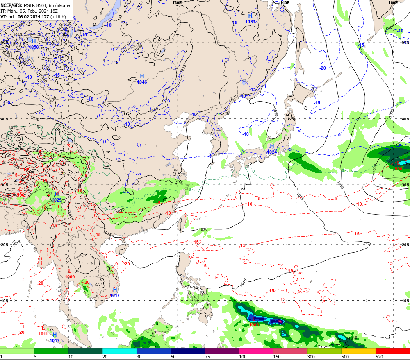Image resolution: width=410 pixels, height=360 pixels.
Task: Click the 120E longitude label
Action: [x=177, y=2]
